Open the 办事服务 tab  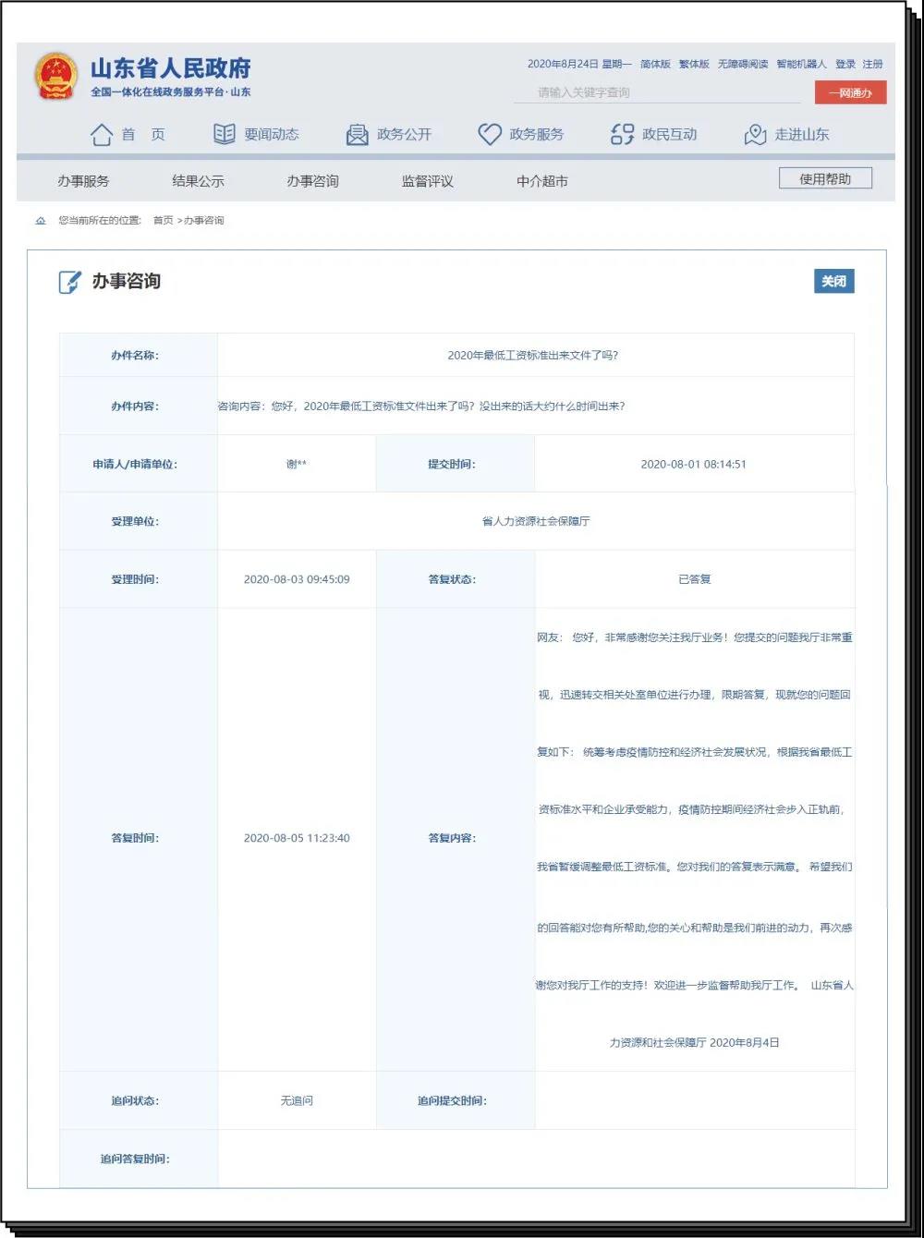click(x=83, y=181)
